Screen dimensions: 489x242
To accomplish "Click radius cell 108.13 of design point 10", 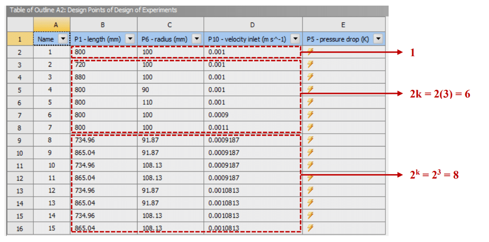I will click(x=171, y=165).
